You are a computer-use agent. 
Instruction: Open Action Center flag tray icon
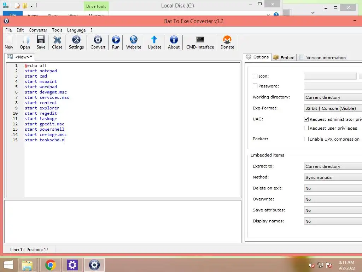[x=329, y=265]
